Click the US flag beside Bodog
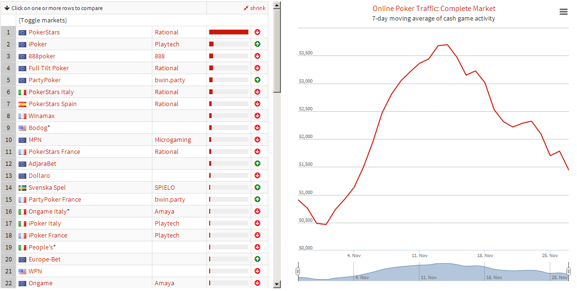Viewport: 577px width, 291px height. point(22,128)
